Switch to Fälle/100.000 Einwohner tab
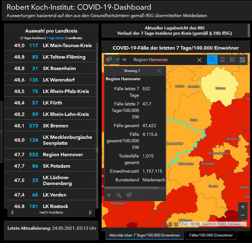Image resolution: width=252 pixels, height=243 pixels. coord(211,235)
